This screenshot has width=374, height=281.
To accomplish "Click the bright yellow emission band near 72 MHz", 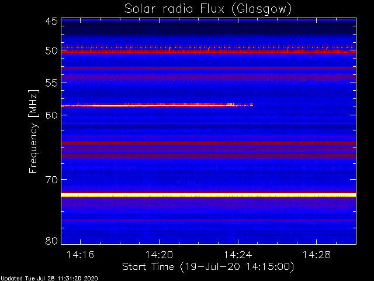I will pos(209,195).
